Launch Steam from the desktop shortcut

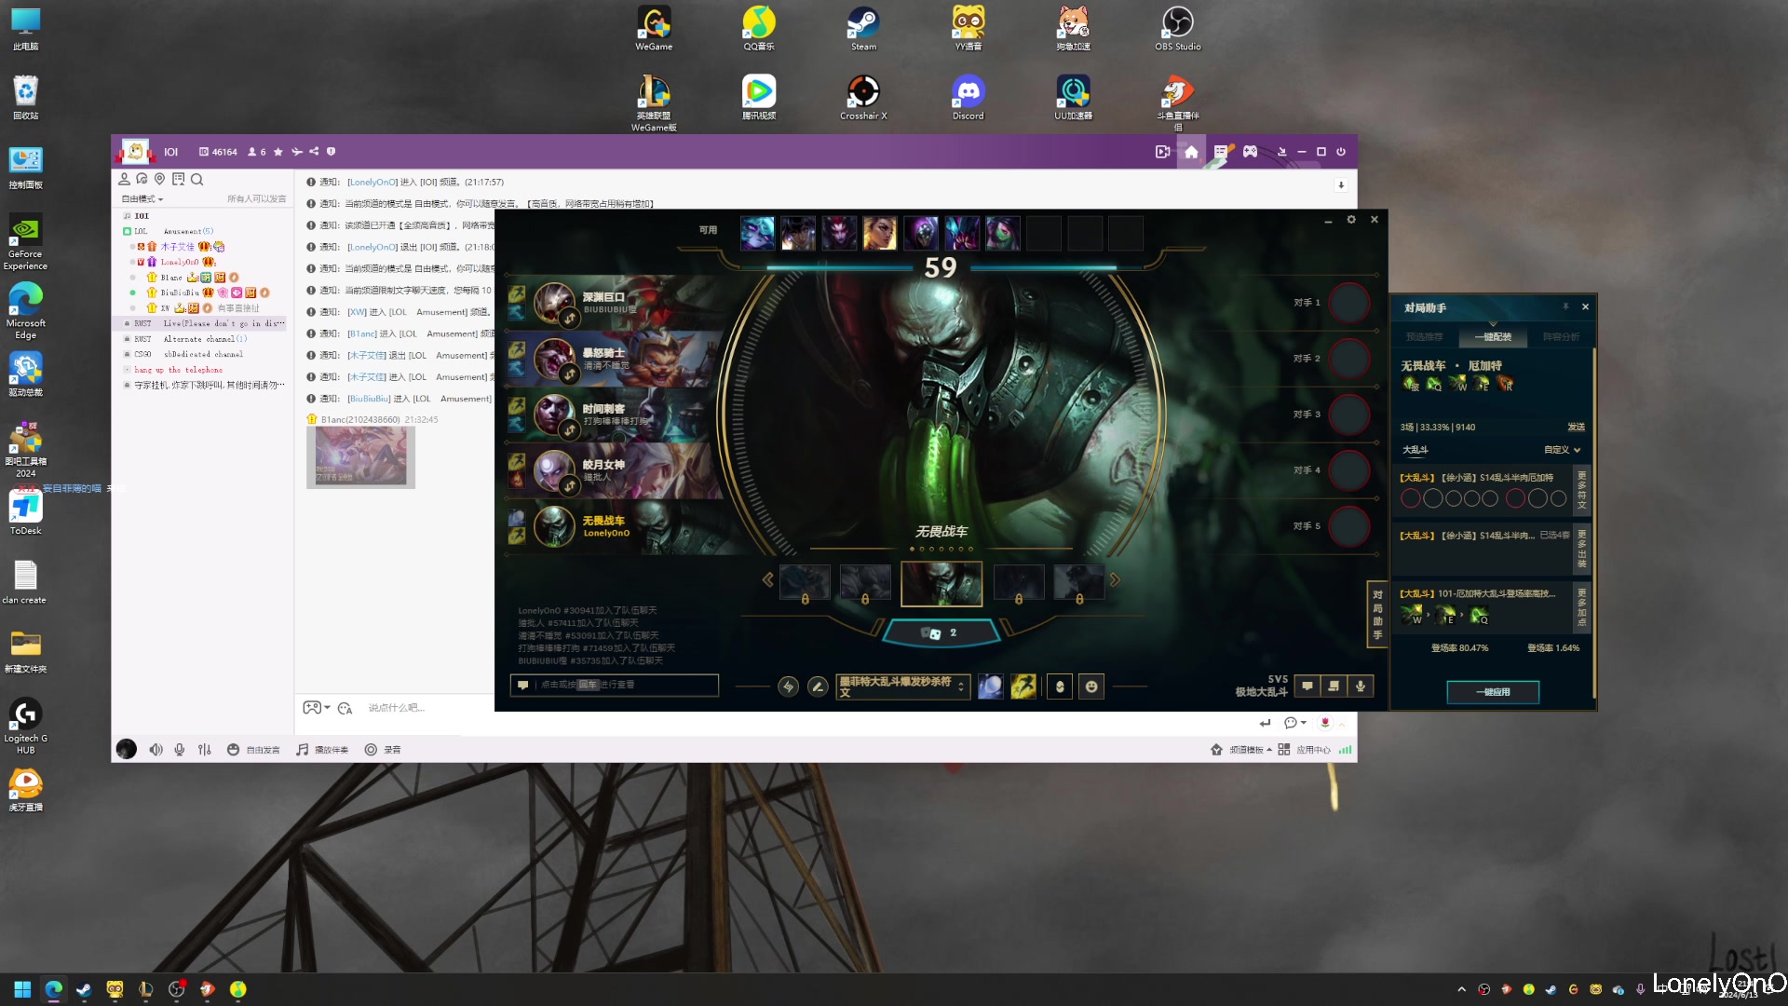tap(863, 28)
